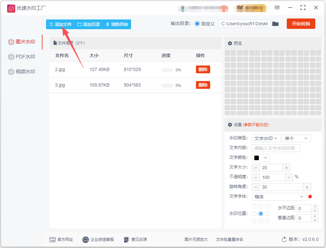The image size is (326, 248).
Task: Increase 不透明度 with plus button
Action: pyautogui.click(x=289, y=177)
